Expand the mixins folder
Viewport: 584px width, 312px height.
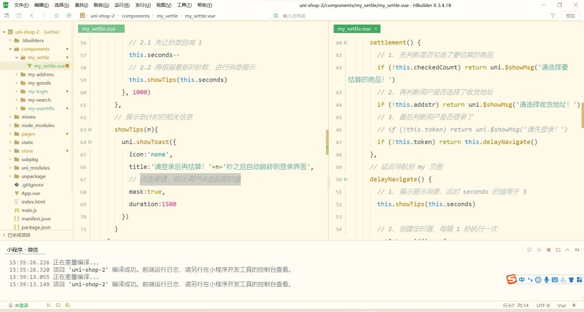click(x=10, y=117)
